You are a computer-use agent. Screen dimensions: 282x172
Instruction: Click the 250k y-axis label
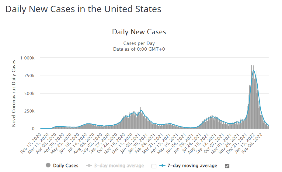(x=31, y=111)
